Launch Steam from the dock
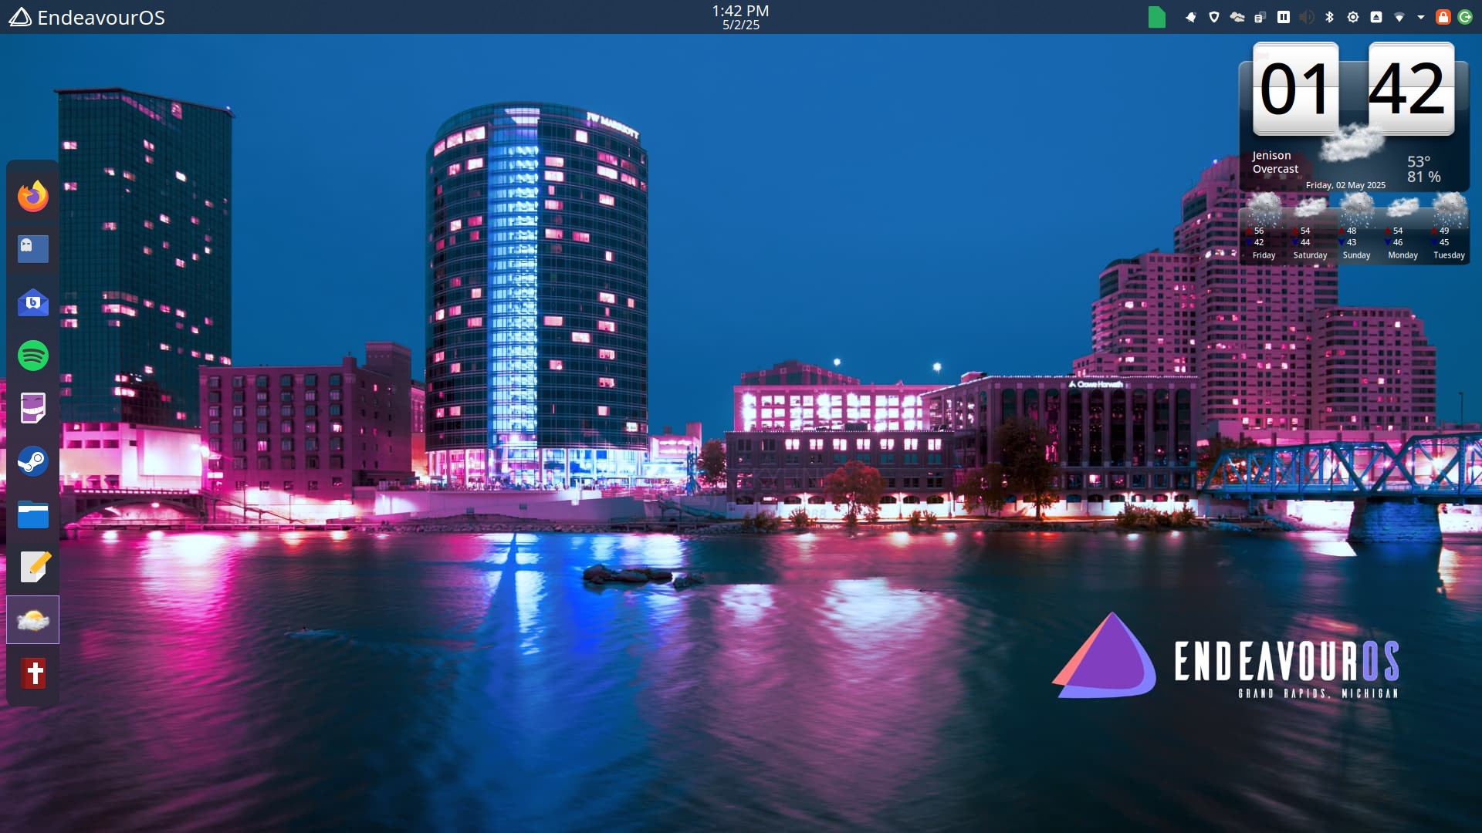This screenshot has width=1482, height=833. pyautogui.click(x=33, y=461)
